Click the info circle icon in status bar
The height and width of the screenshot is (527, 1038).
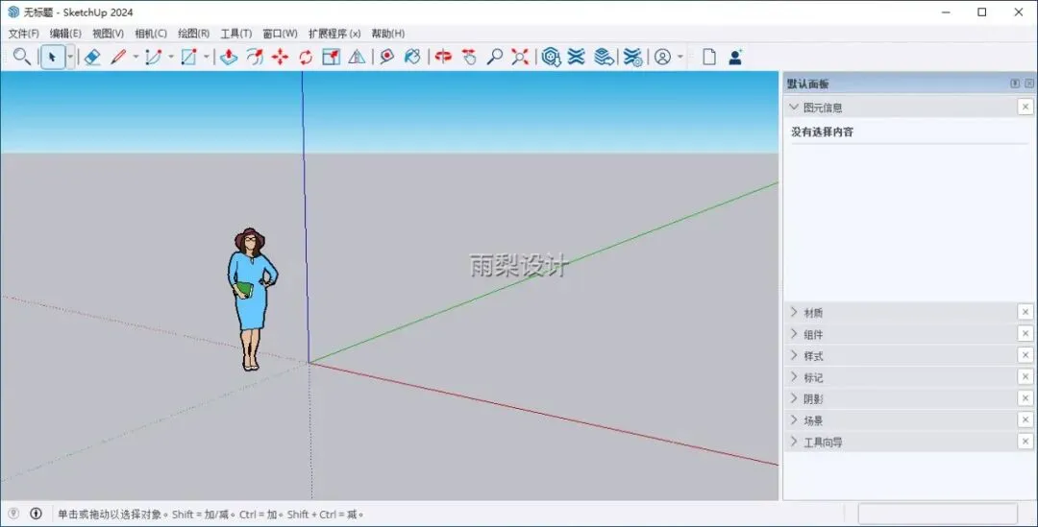click(x=36, y=514)
